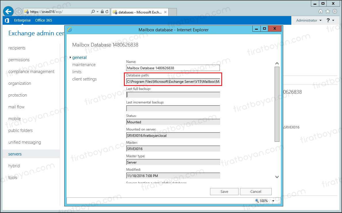
Task: Open the zoom level dropdown arrow
Action: point(273,201)
